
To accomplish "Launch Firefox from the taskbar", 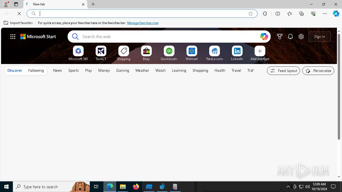I will pyautogui.click(x=136, y=187).
